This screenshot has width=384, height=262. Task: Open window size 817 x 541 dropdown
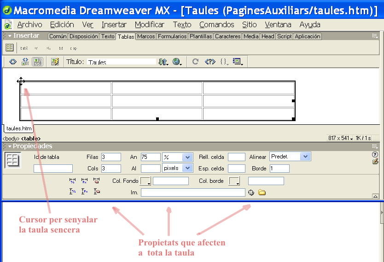tap(340, 138)
